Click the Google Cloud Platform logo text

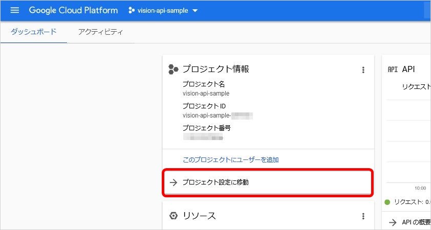(73, 10)
